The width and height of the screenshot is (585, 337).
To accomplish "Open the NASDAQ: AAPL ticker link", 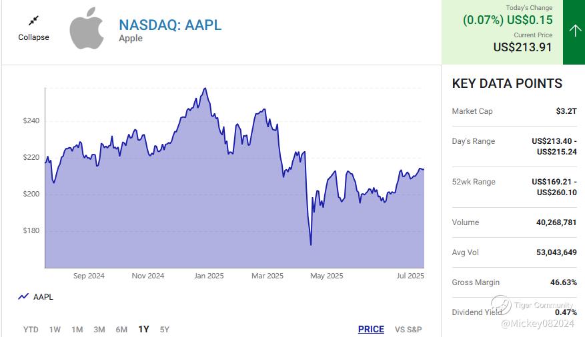I will (x=170, y=25).
